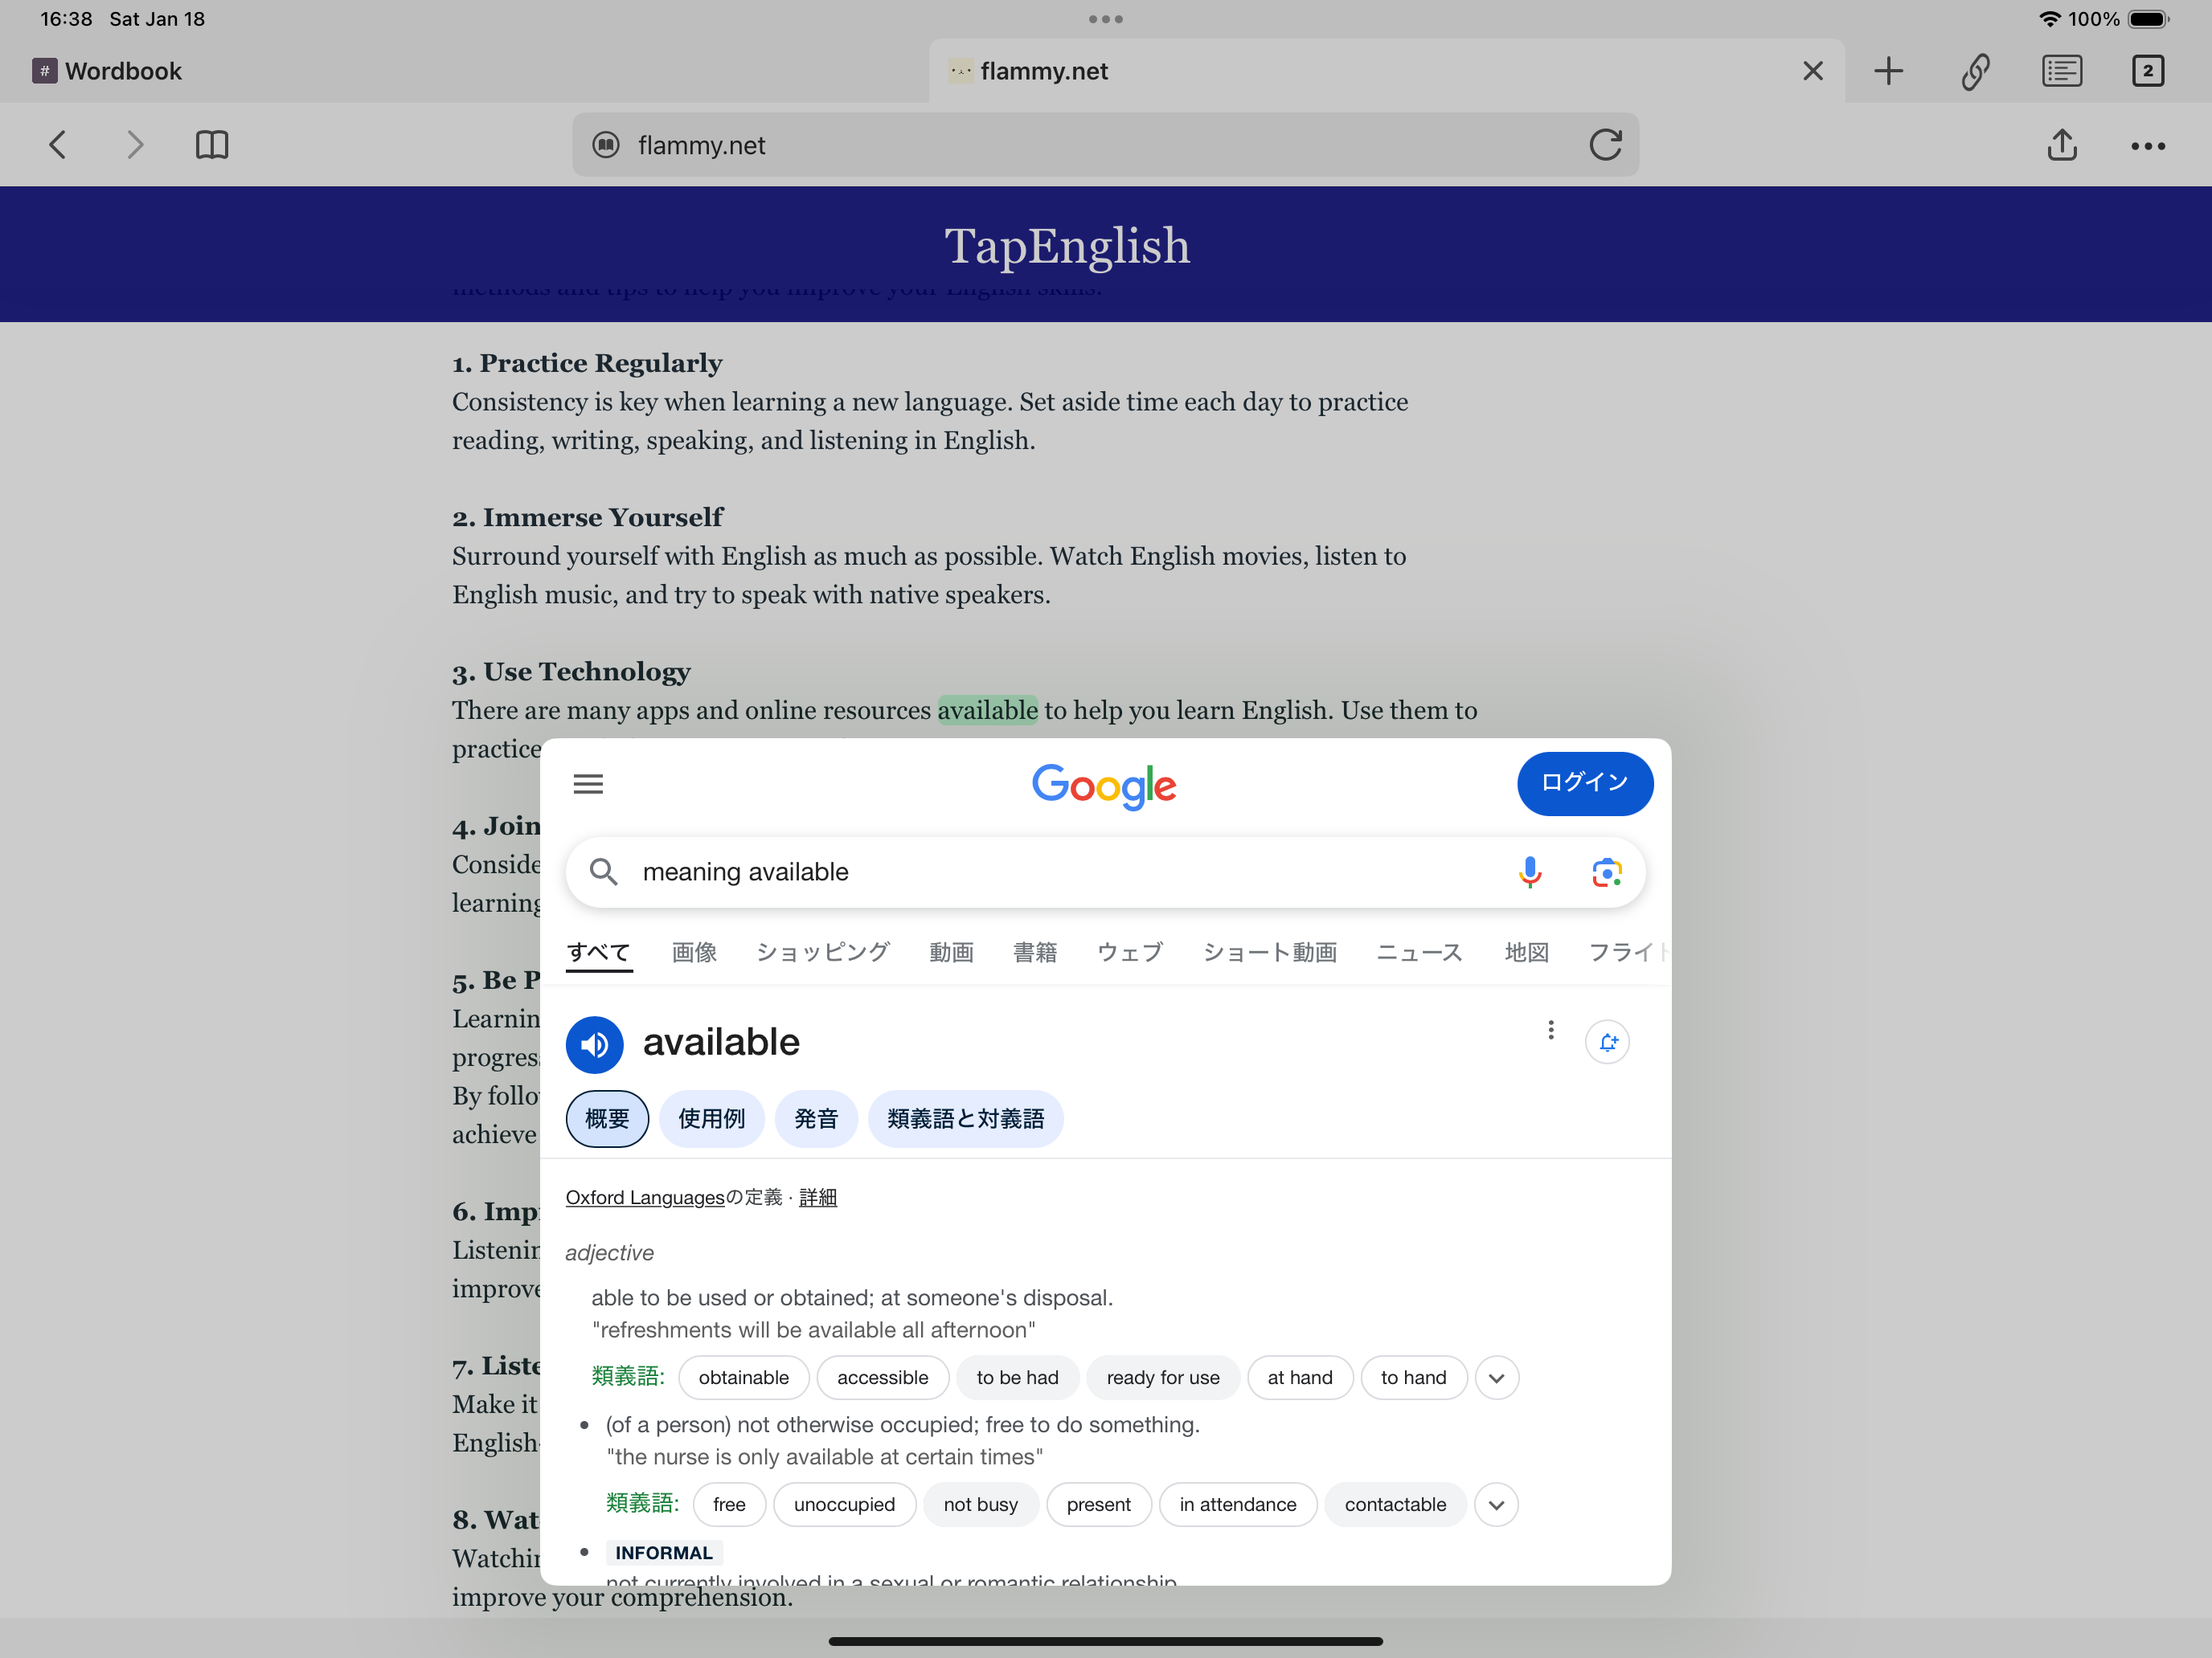
Task: Tap the 'to be had' synonym chip
Action: pos(1017,1378)
